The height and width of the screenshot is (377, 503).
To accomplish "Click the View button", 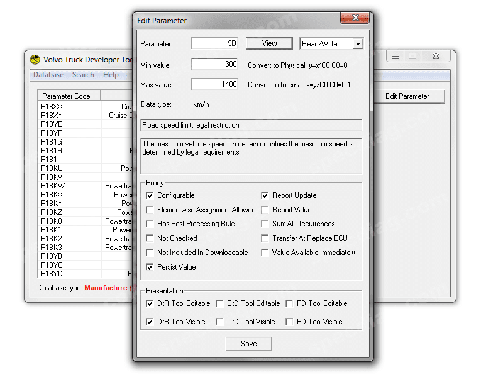I will pyautogui.click(x=269, y=43).
